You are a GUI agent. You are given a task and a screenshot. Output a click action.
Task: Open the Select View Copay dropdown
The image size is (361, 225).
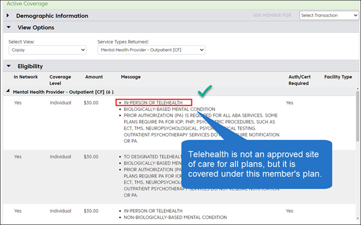click(47, 50)
